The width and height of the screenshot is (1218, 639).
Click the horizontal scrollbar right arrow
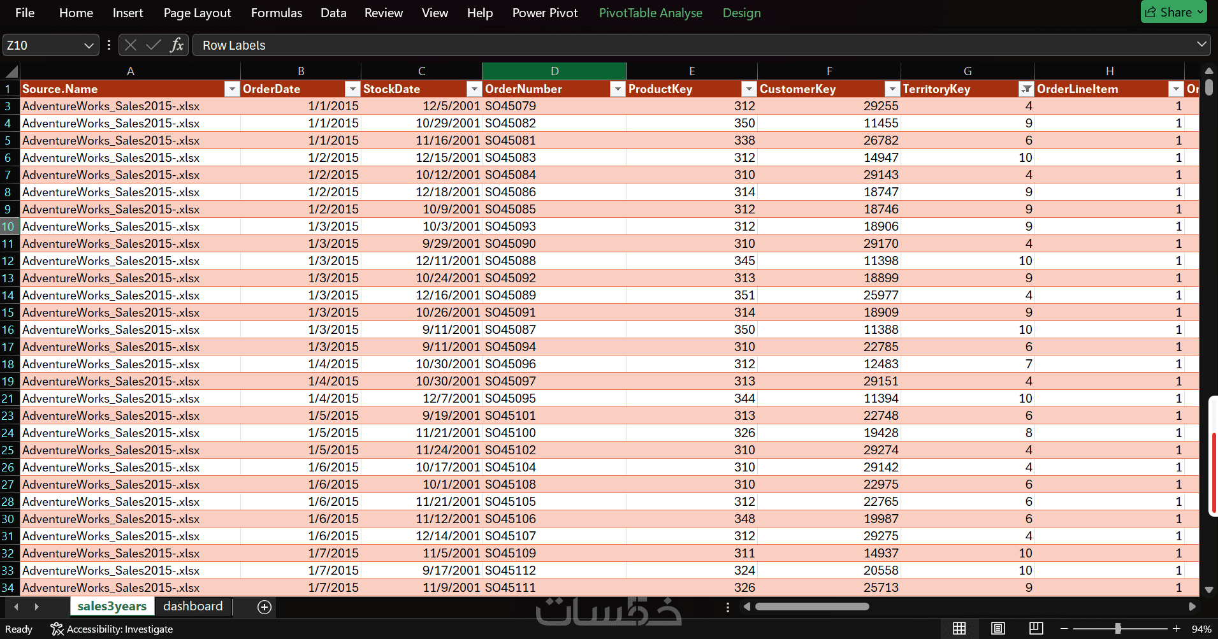point(1192,607)
